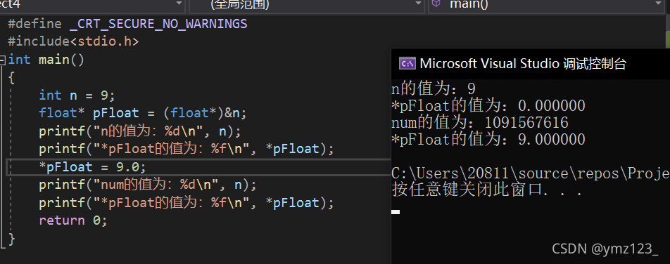Image resolution: width=670 pixels, height=264 pixels.
Task: Click the Microsoft Visual Studio 调试控制台 title
Action: [x=523, y=64]
